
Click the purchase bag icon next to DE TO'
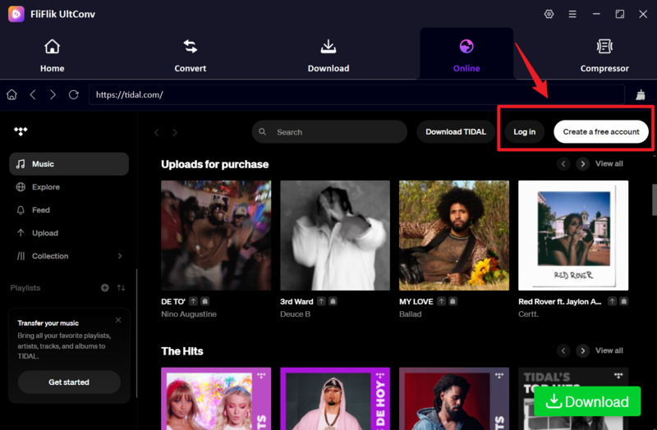click(x=204, y=301)
